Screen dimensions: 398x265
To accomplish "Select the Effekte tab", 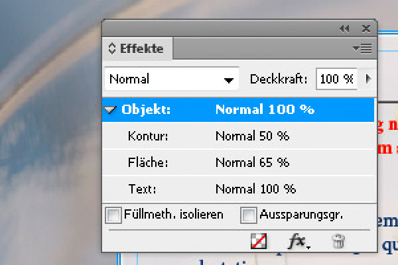I will [x=137, y=48].
